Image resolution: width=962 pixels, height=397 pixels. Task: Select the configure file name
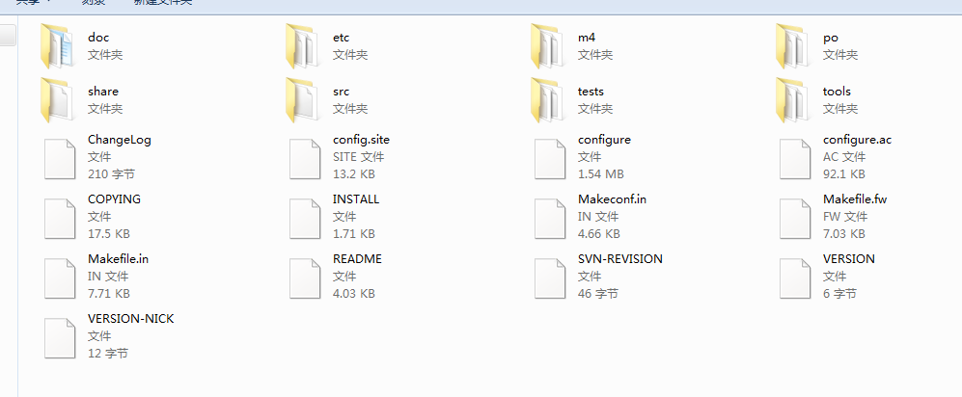[604, 140]
